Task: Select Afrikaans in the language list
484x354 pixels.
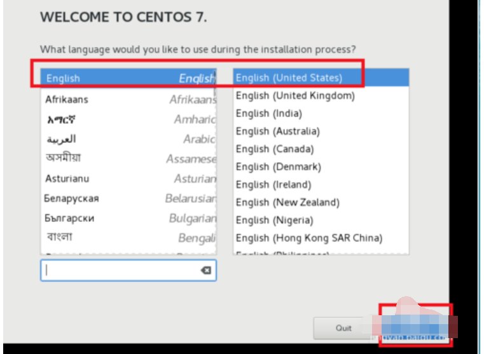Action: [127, 100]
